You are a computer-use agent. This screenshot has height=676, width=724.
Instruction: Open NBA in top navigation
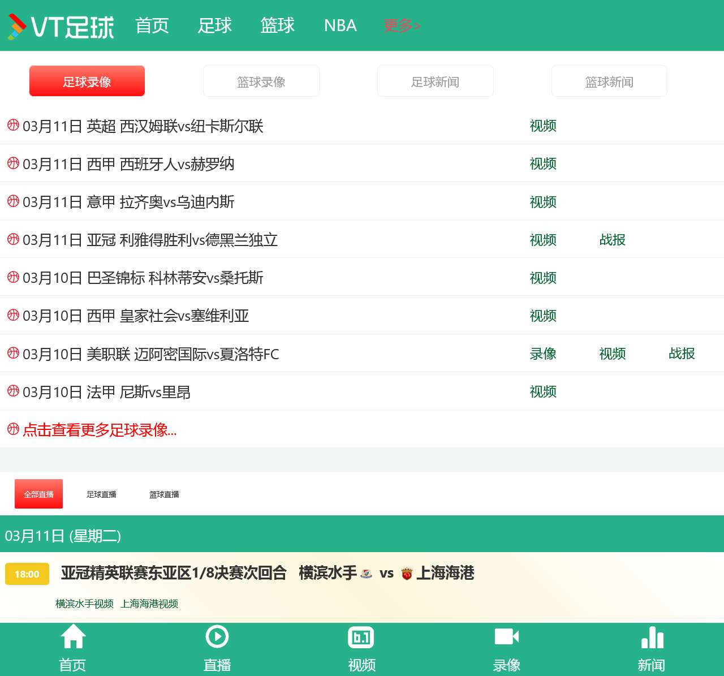[x=340, y=25]
